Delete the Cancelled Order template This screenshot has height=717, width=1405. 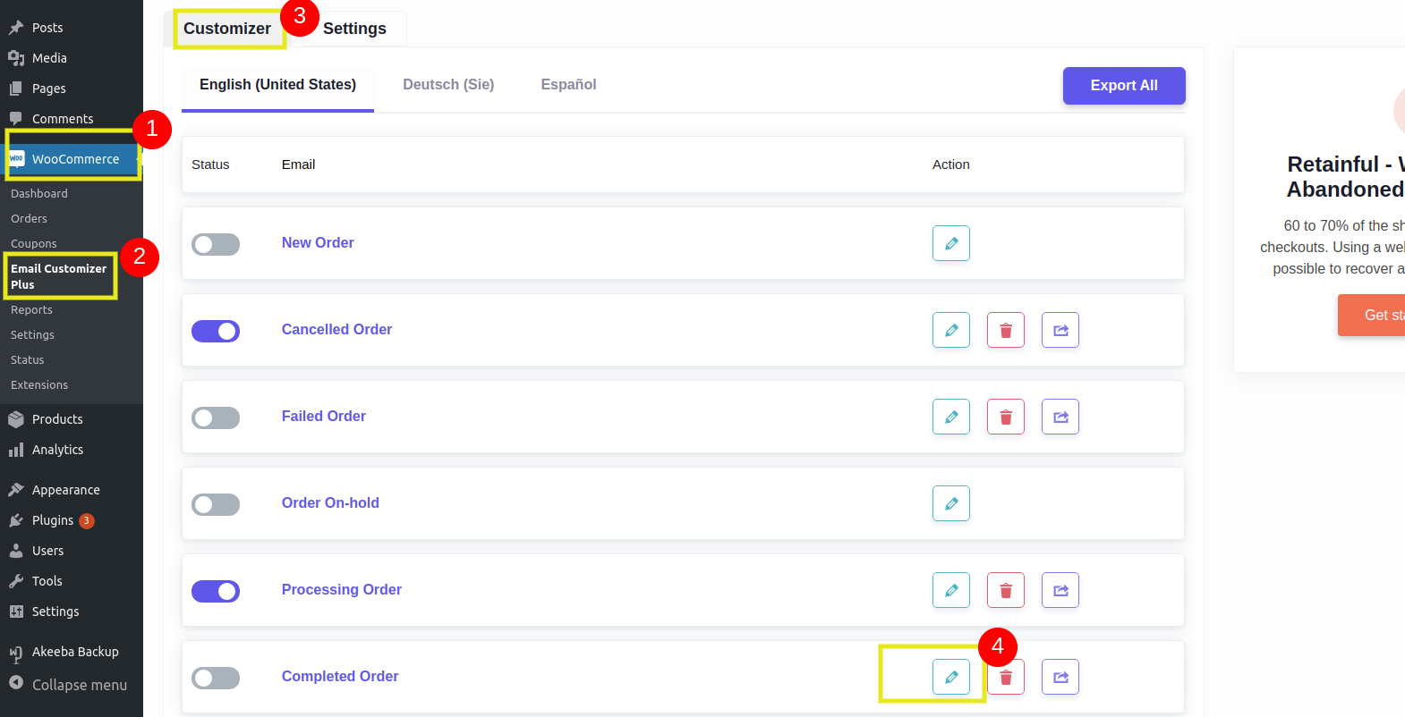[1006, 330]
